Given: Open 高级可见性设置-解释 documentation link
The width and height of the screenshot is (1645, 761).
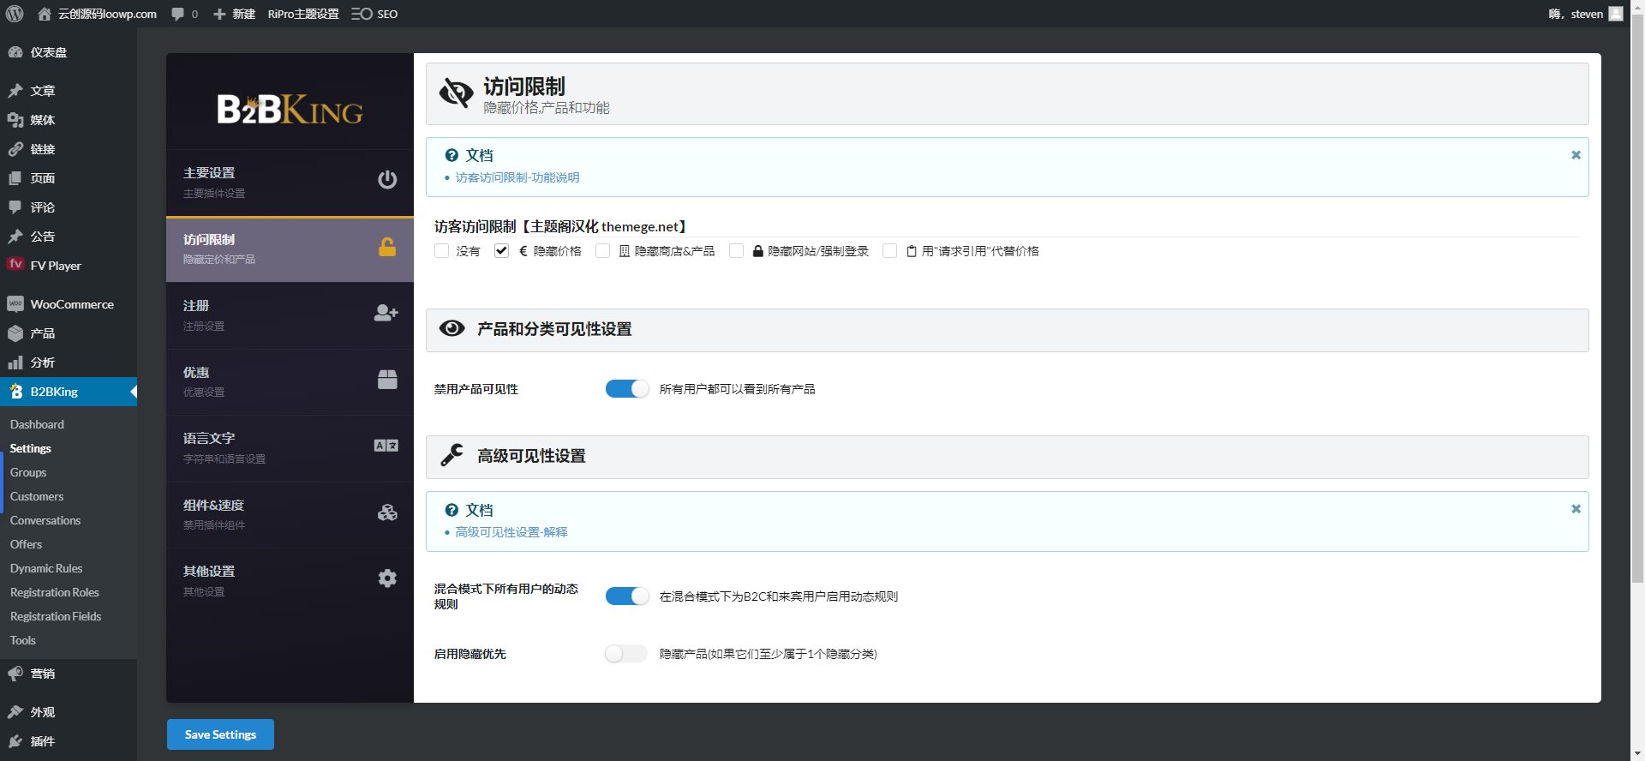Looking at the screenshot, I should (x=511, y=532).
